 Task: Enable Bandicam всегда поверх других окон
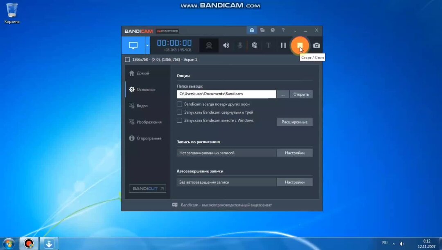[179, 104]
